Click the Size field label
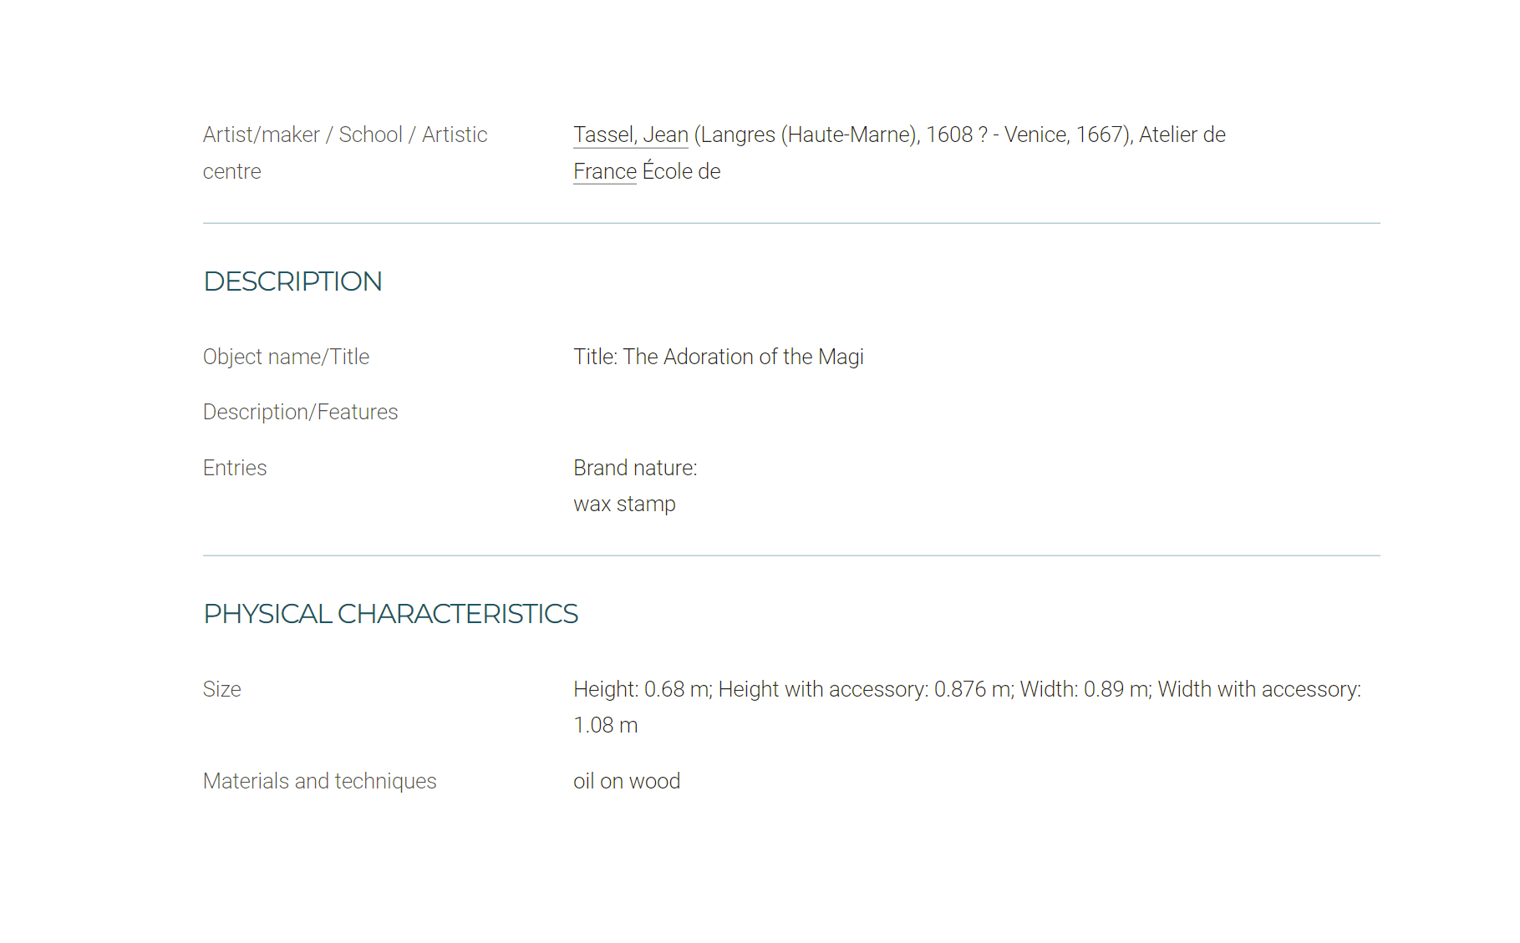This screenshot has width=1520, height=943. [x=222, y=689]
